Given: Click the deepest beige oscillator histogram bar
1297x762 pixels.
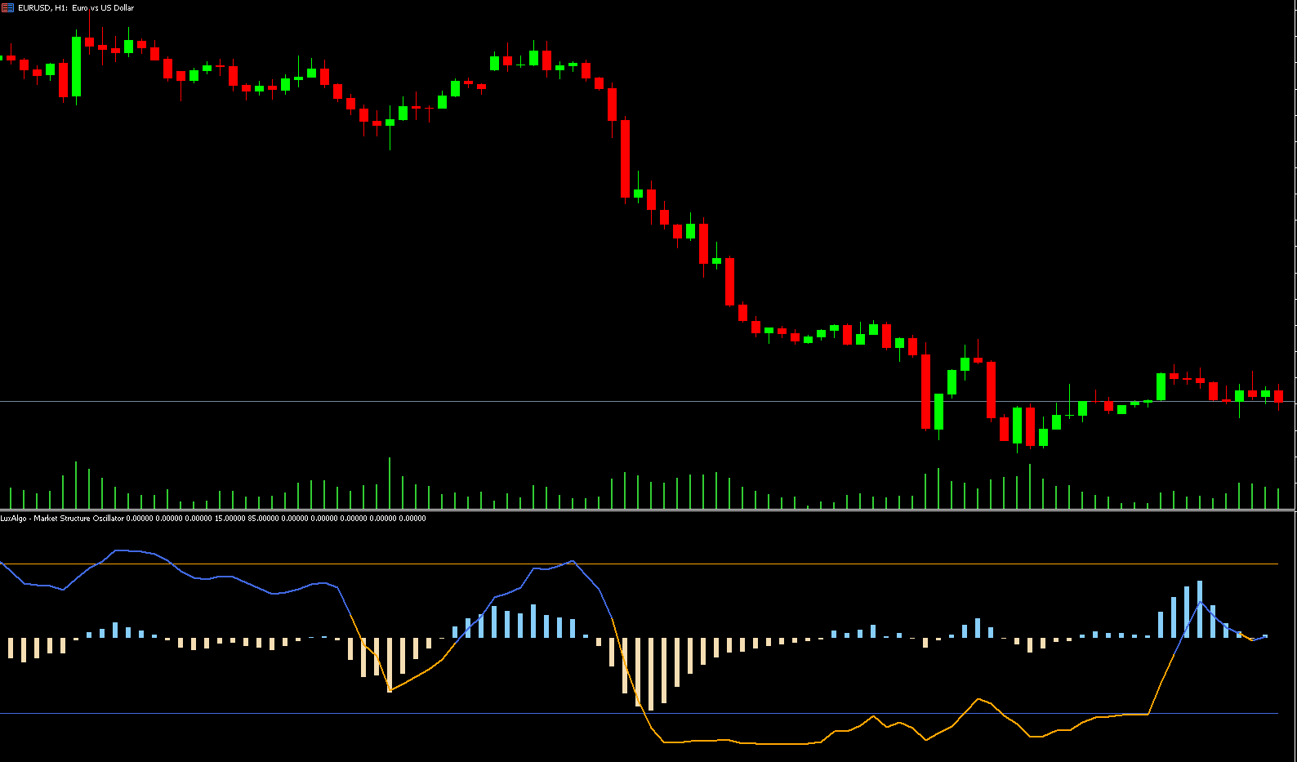Looking at the screenshot, I should (651, 674).
